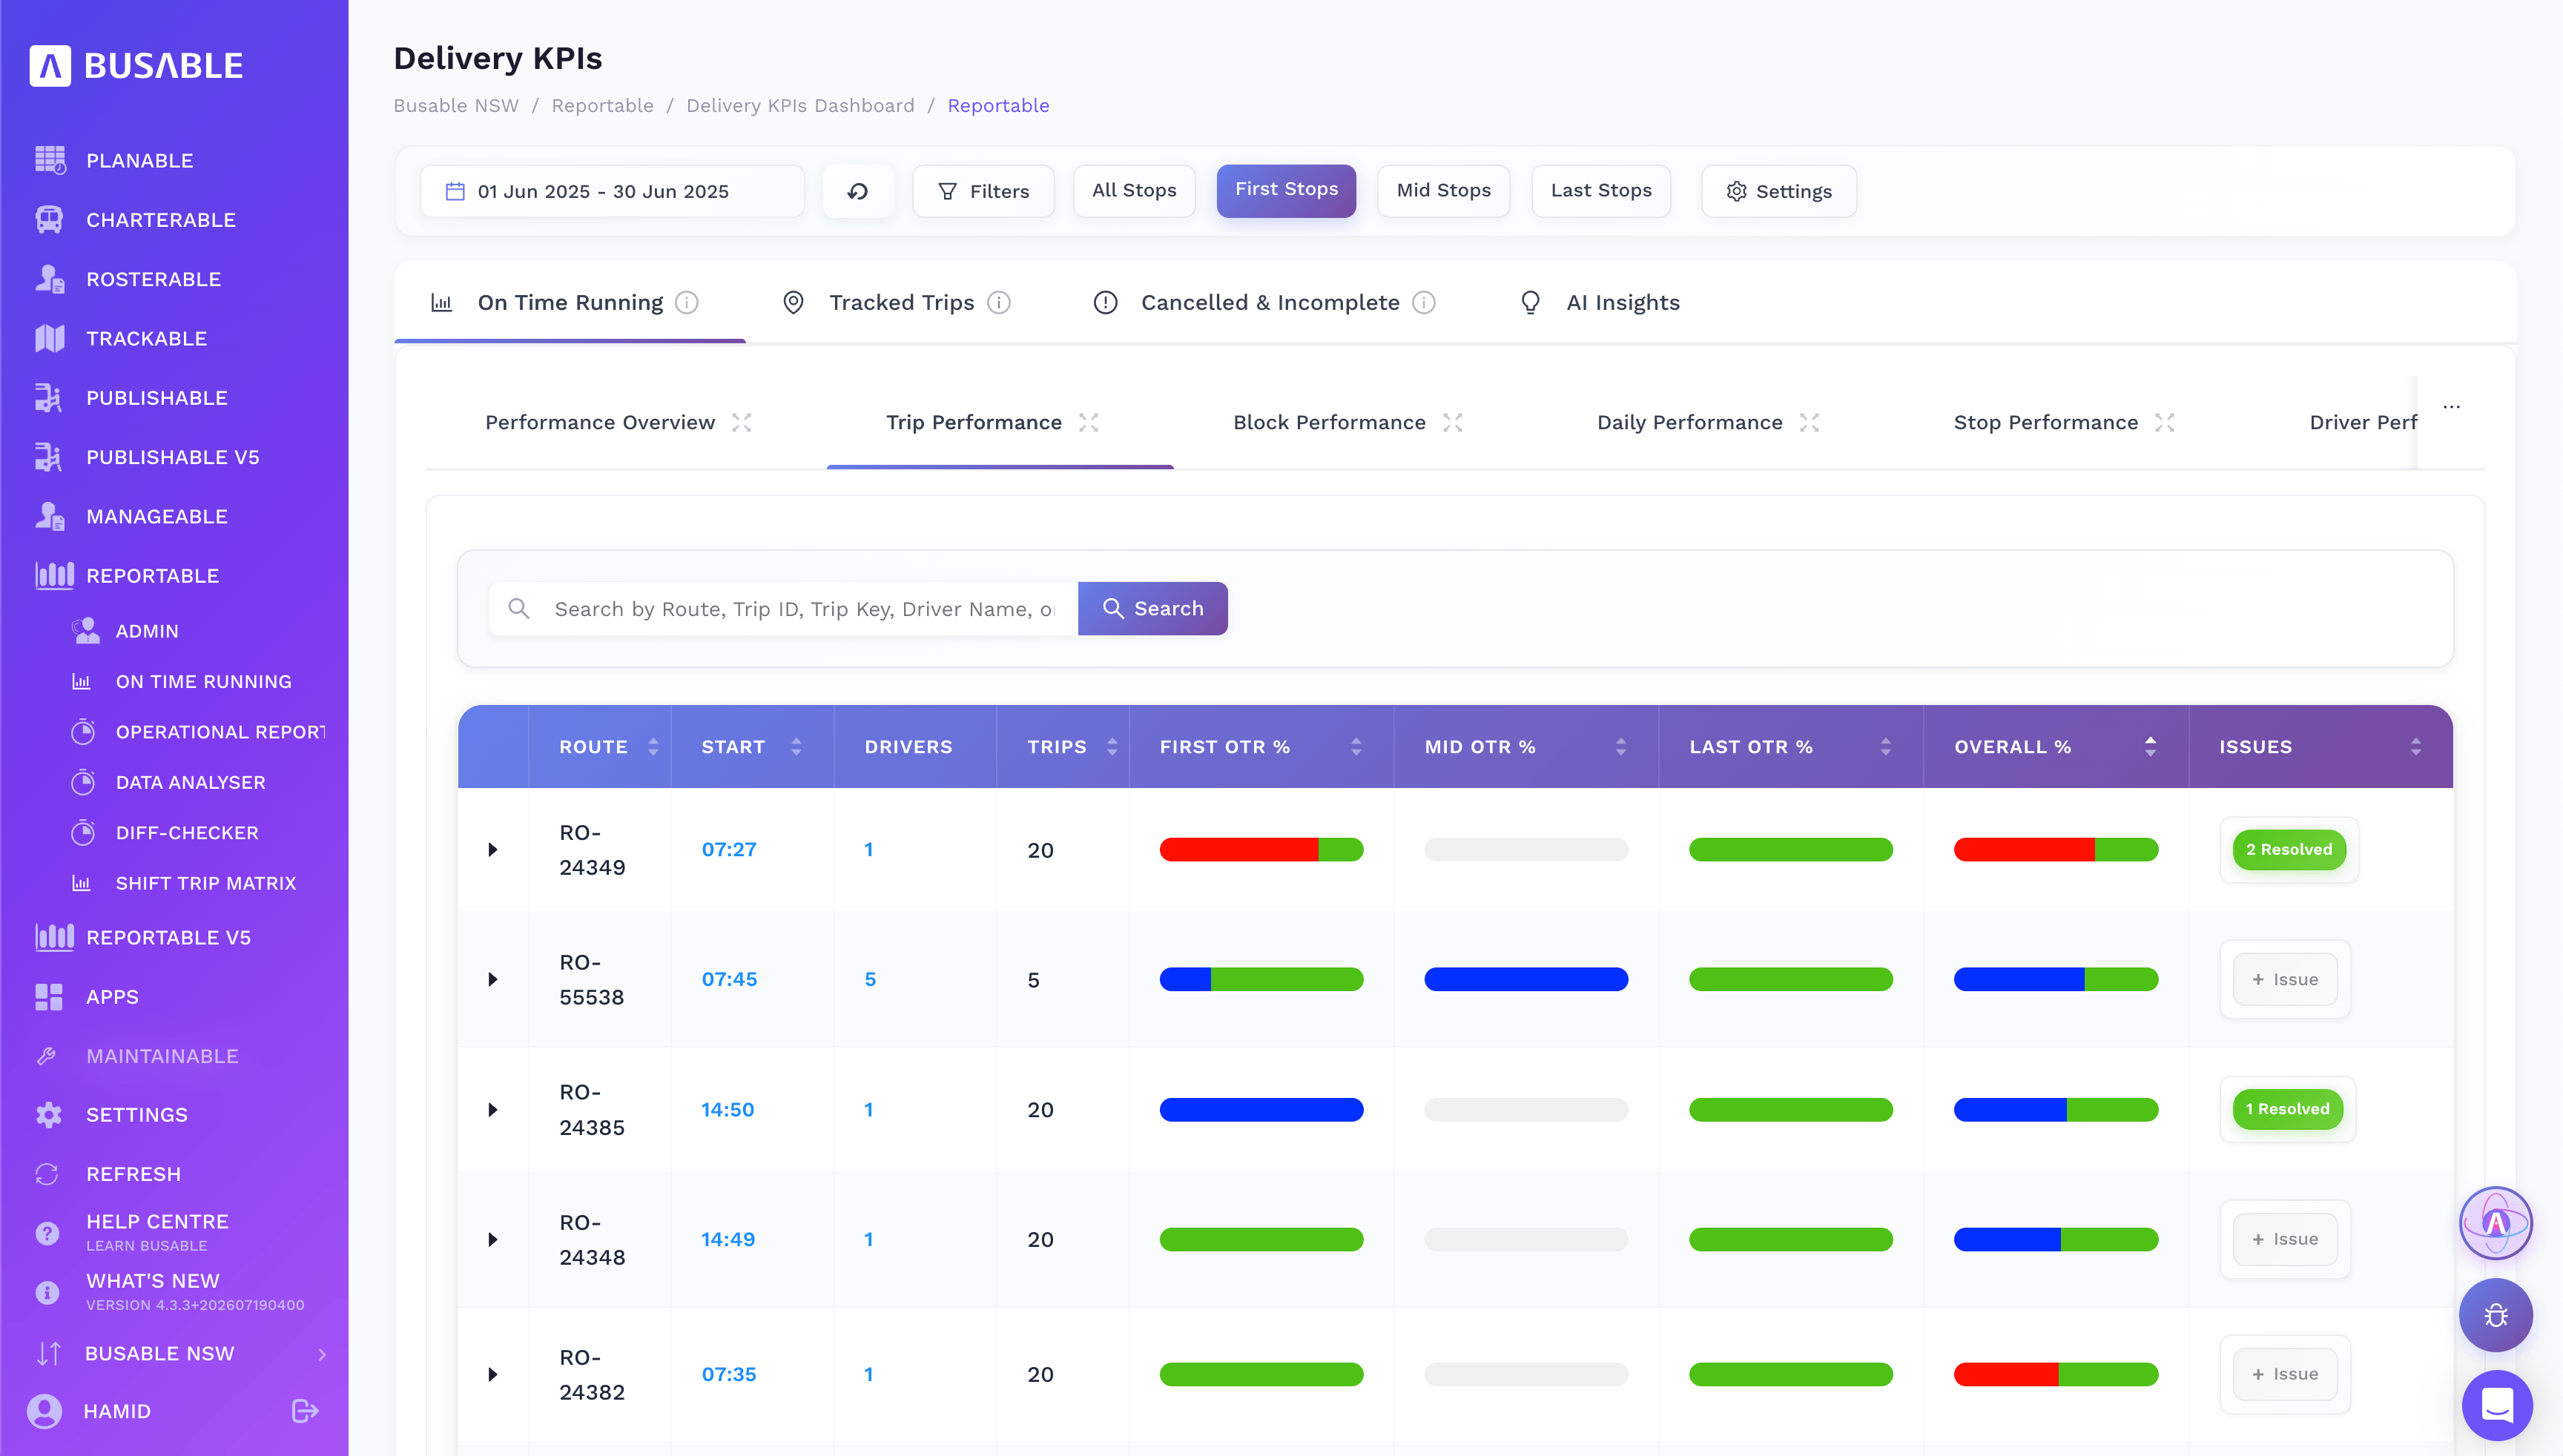Expand the RO-24349 trip row
This screenshot has height=1456, width=2563.
[x=492, y=849]
